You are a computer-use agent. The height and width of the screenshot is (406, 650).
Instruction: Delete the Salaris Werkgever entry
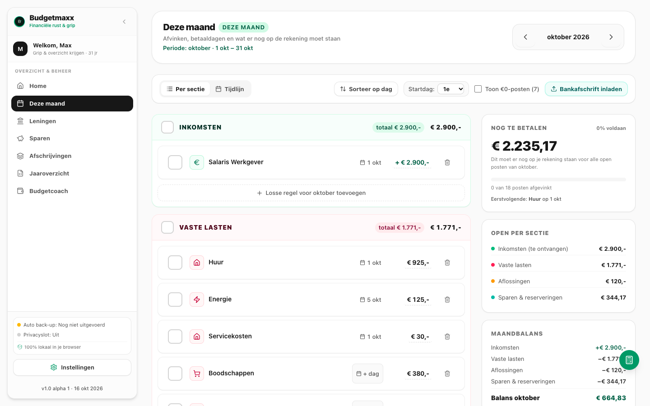(447, 162)
